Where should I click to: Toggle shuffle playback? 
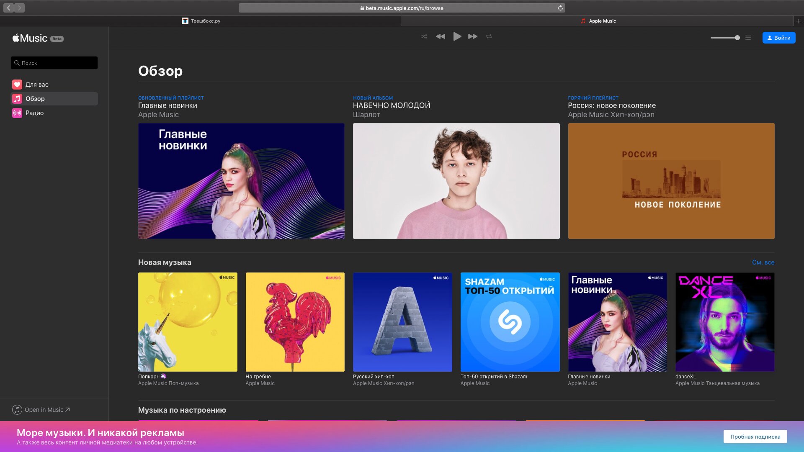point(424,37)
